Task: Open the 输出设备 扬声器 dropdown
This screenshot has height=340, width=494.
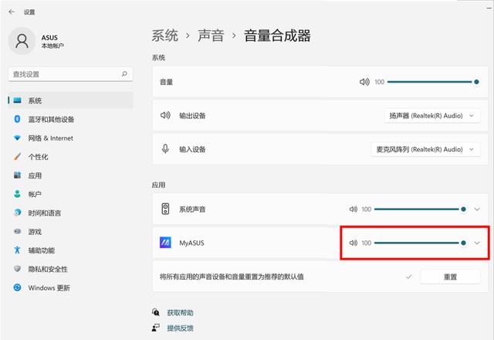Action: [x=432, y=116]
